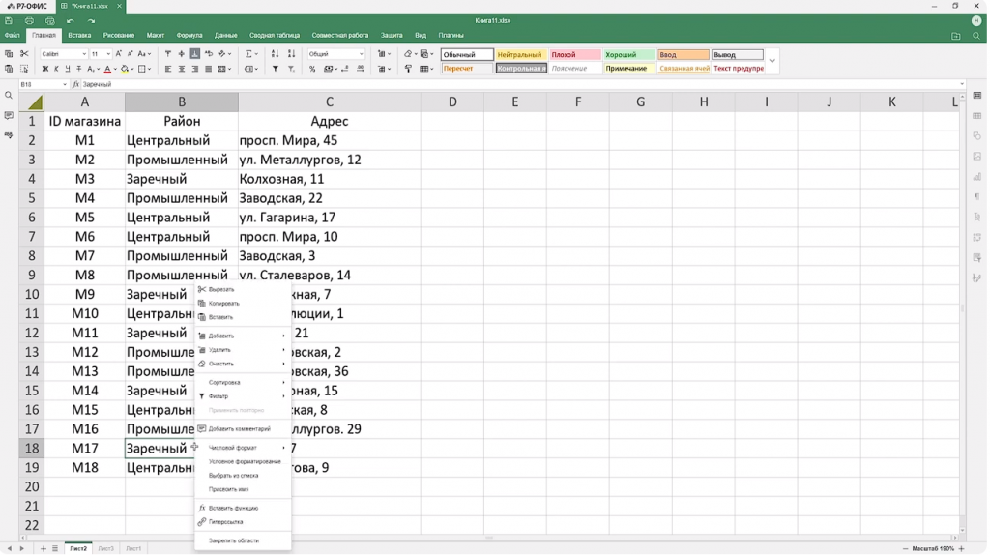Choose Копировать in context menu
Screen dimensions: 990x555
click(243, 304)
